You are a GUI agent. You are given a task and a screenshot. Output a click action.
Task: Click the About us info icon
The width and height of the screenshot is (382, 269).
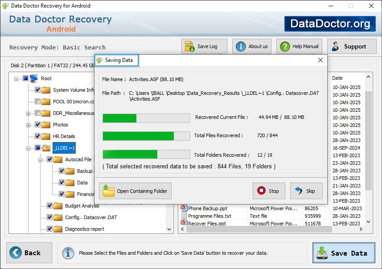click(x=241, y=46)
